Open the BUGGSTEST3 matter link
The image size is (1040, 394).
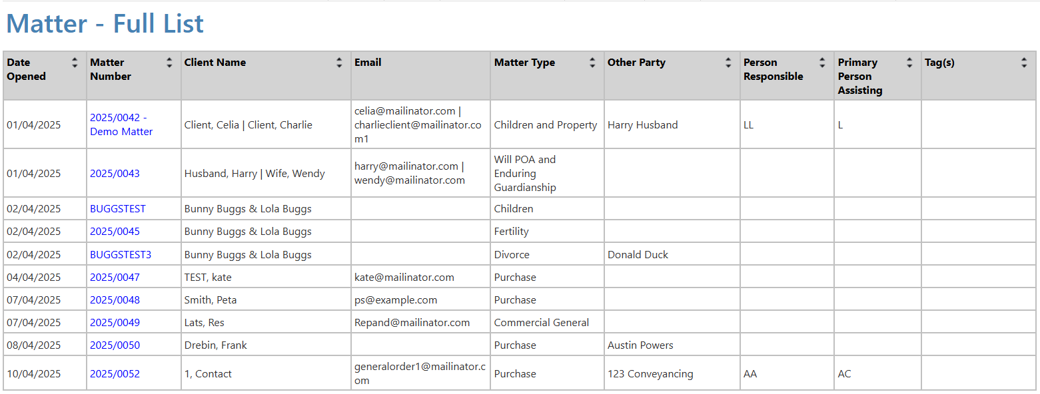121,255
